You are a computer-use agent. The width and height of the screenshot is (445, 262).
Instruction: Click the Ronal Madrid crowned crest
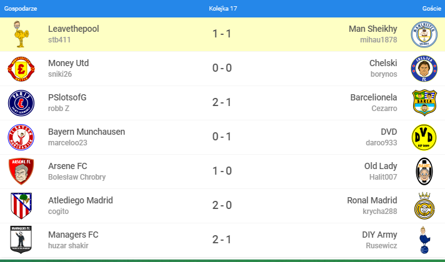[x=424, y=206]
